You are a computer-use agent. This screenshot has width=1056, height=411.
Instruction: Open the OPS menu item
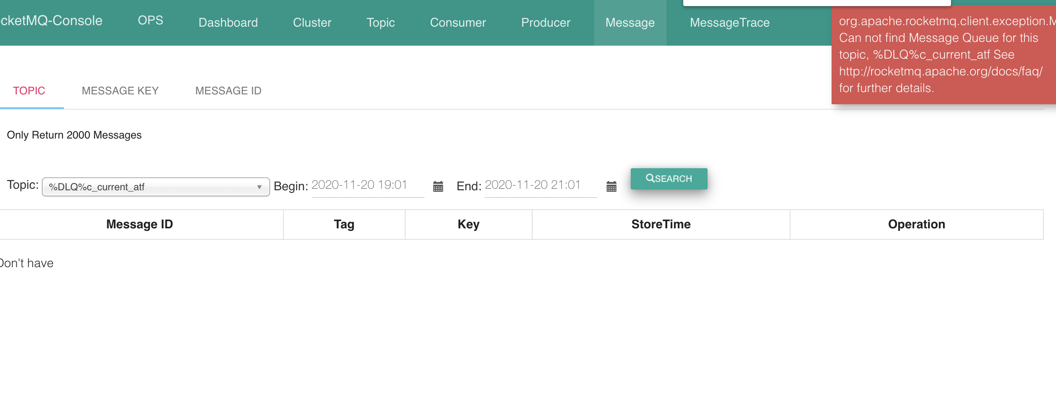150,21
